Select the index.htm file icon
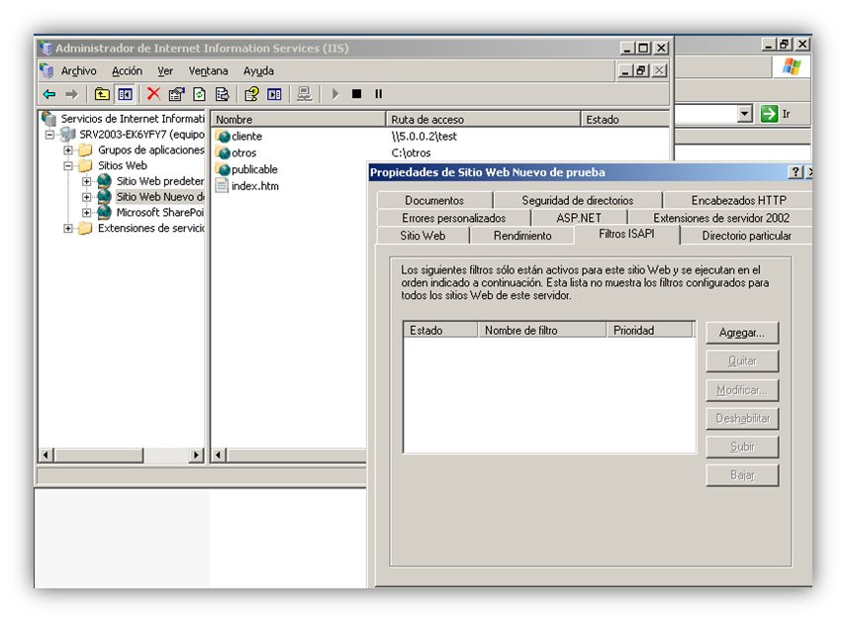846x622 pixels. pyautogui.click(x=222, y=186)
